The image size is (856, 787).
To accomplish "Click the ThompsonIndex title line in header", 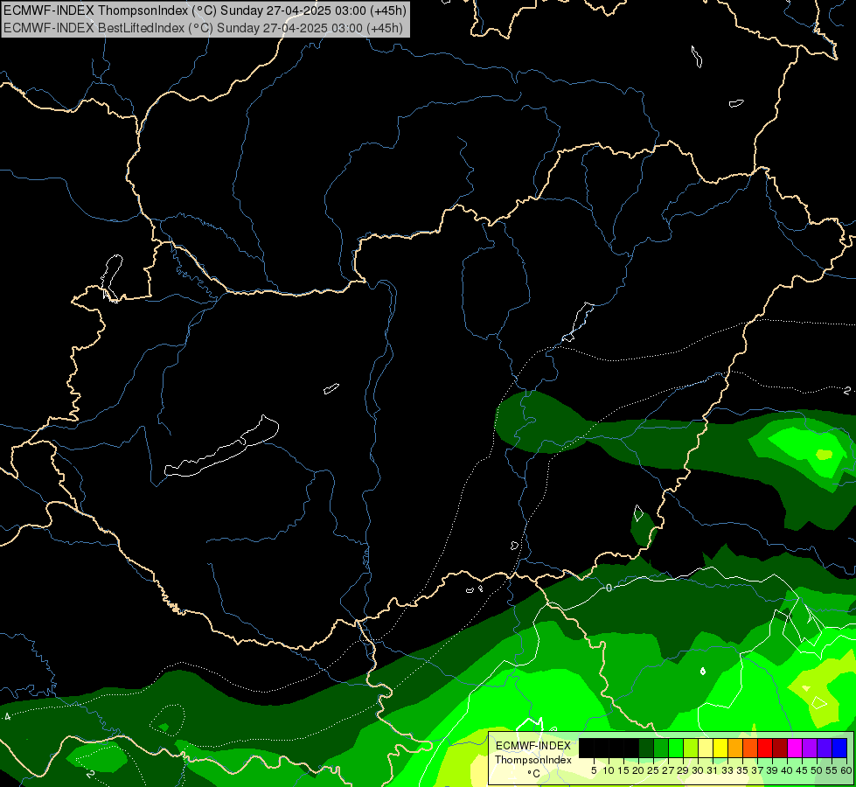I will [203, 10].
